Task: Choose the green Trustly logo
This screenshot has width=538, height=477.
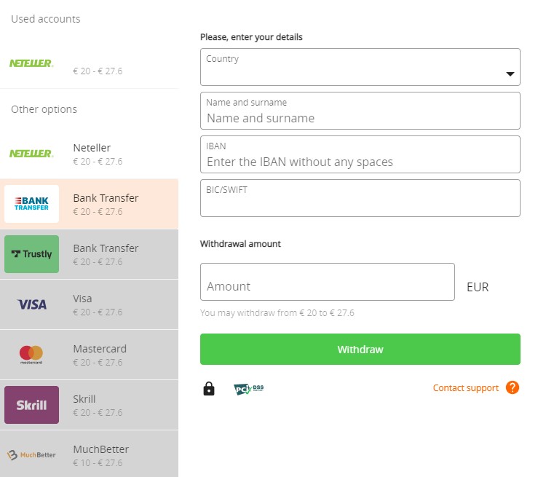Action: (x=31, y=254)
